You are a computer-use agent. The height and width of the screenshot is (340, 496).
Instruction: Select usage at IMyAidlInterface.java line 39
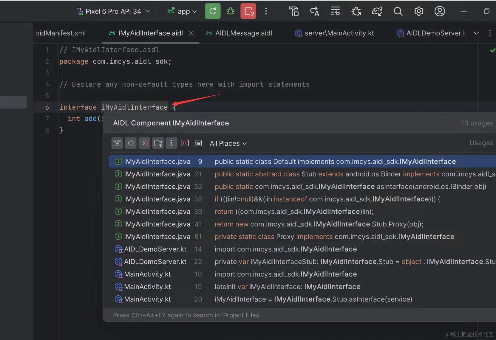pos(302,212)
